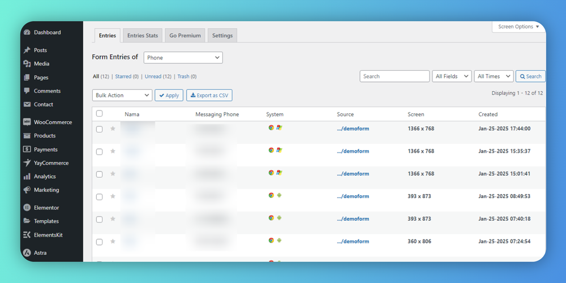Star the entry created at 07:40:18

coord(113,218)
